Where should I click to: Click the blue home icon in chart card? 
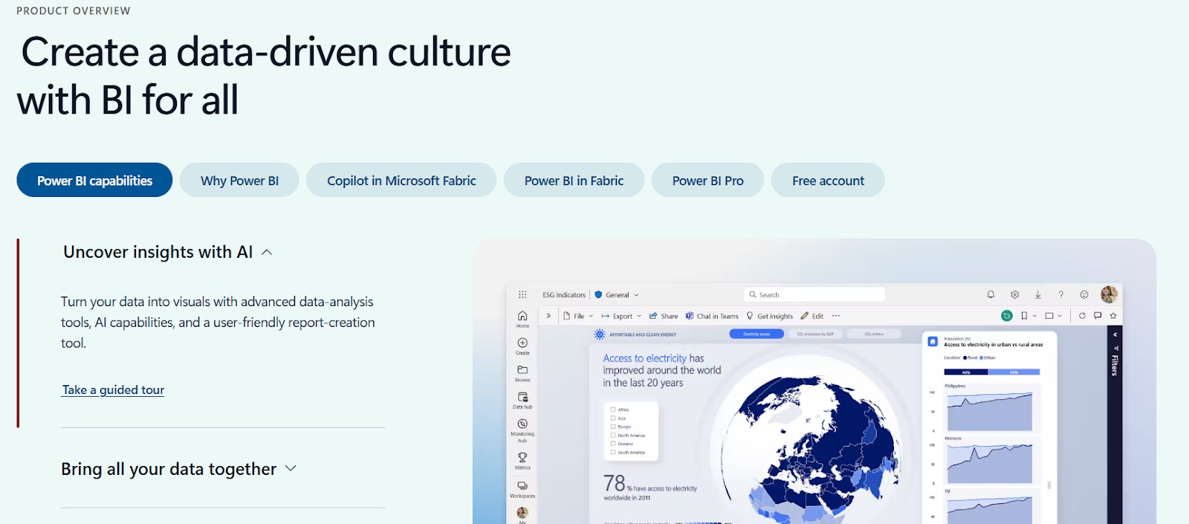coord(933,341)
